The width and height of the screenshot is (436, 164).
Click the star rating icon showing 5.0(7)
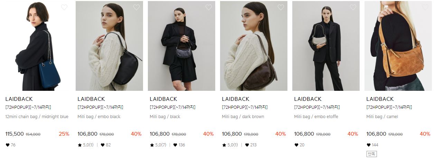(152, 145)
